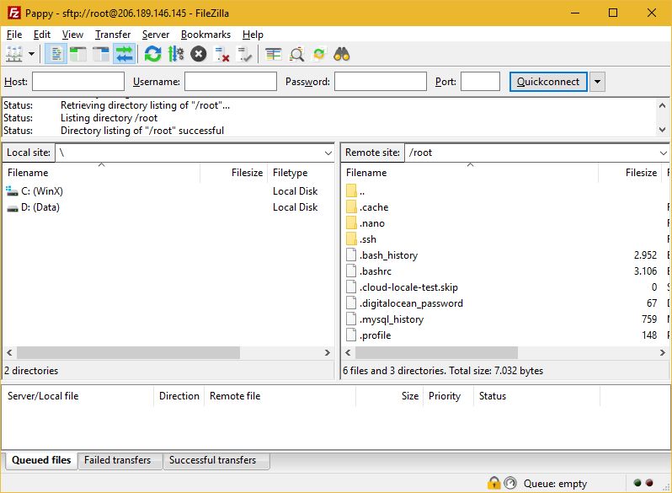Disconnect from the server icon
Image resolution: width=672 pixels, height=493 pixels.
[x=221, y=55]
